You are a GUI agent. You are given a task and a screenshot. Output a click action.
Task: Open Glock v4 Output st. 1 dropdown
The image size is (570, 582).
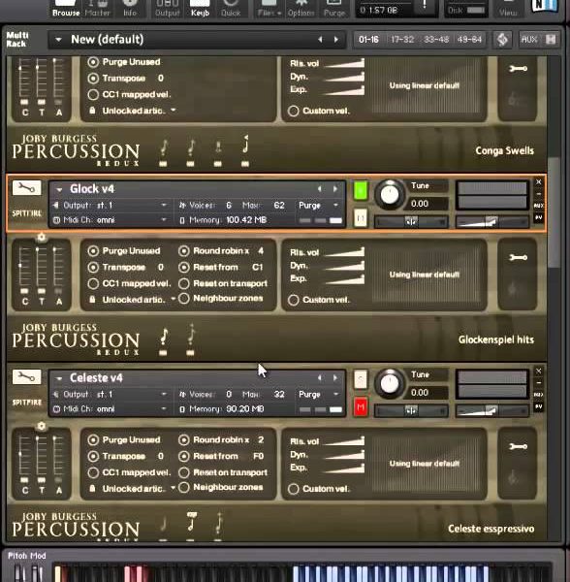[x=111, y=206]
